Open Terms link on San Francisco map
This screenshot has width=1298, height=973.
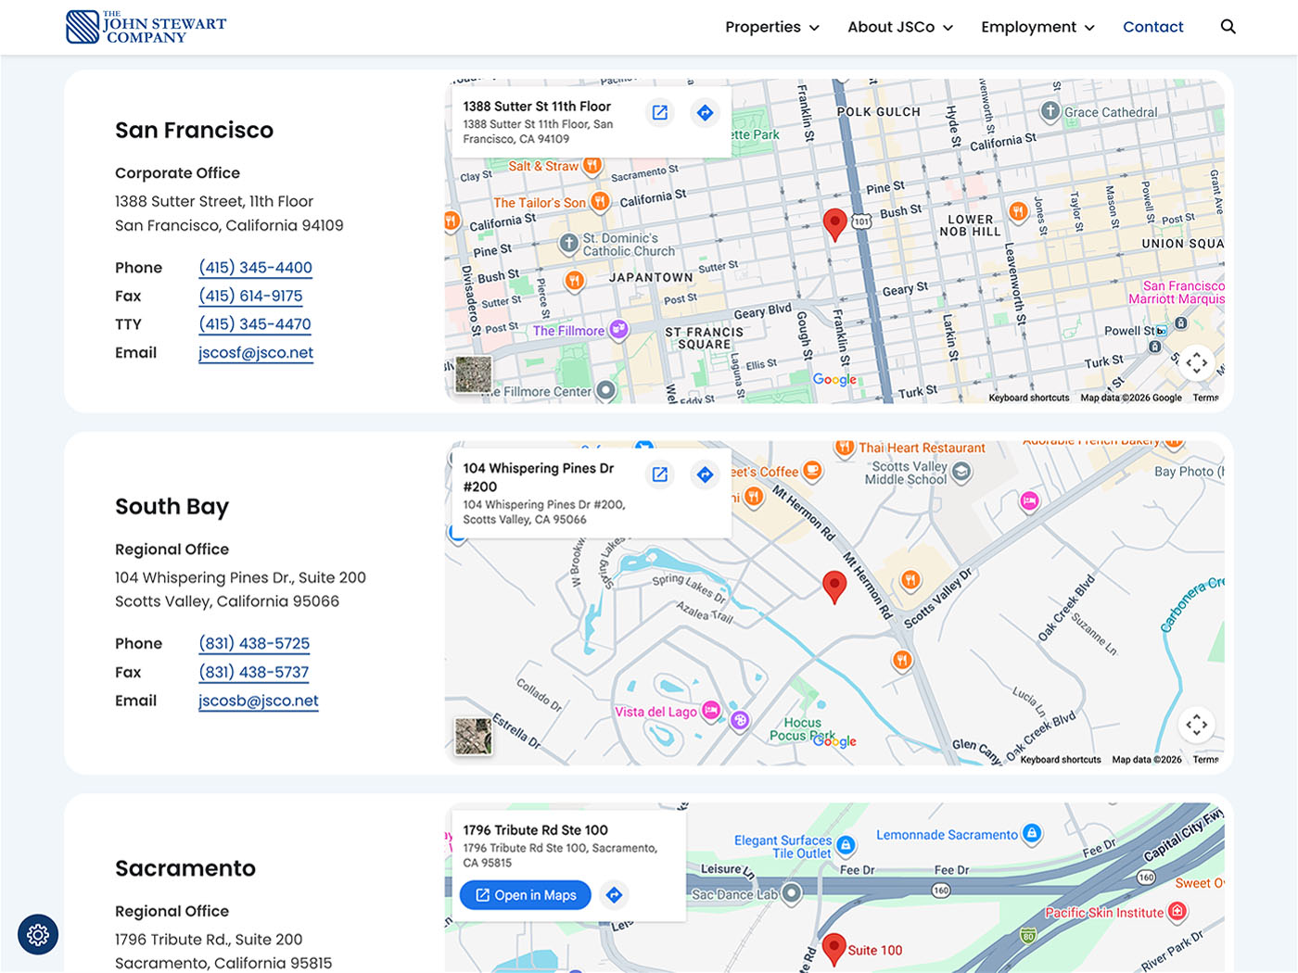point(1205,398)
